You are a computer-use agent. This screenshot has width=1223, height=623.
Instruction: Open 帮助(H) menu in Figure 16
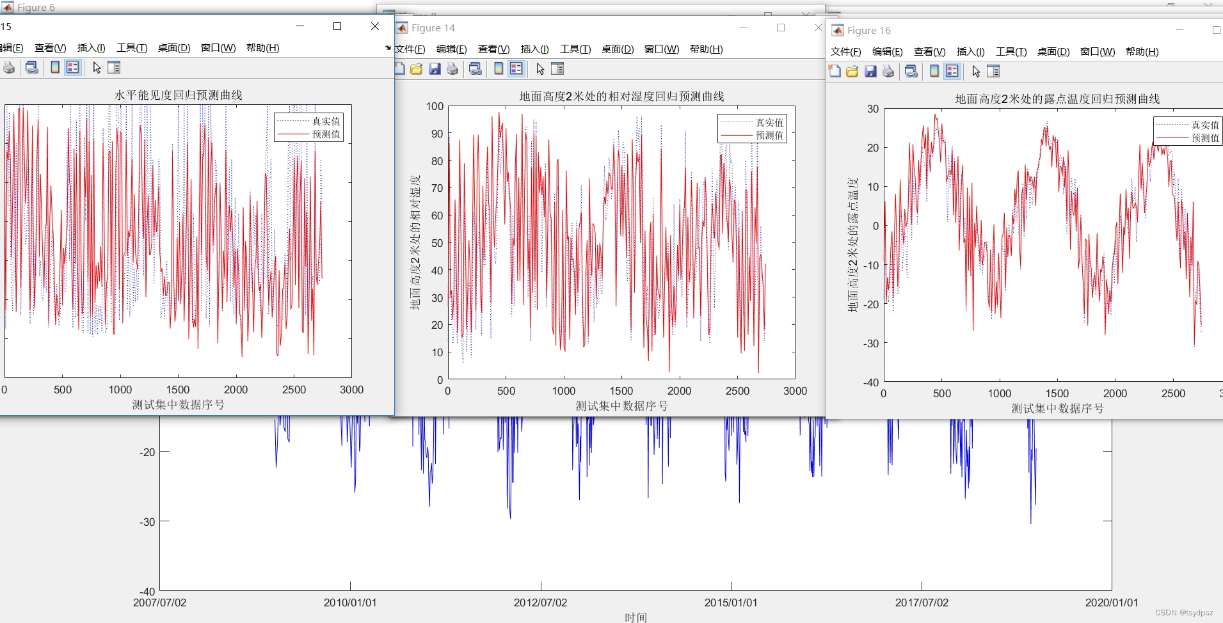[1142, 52]
